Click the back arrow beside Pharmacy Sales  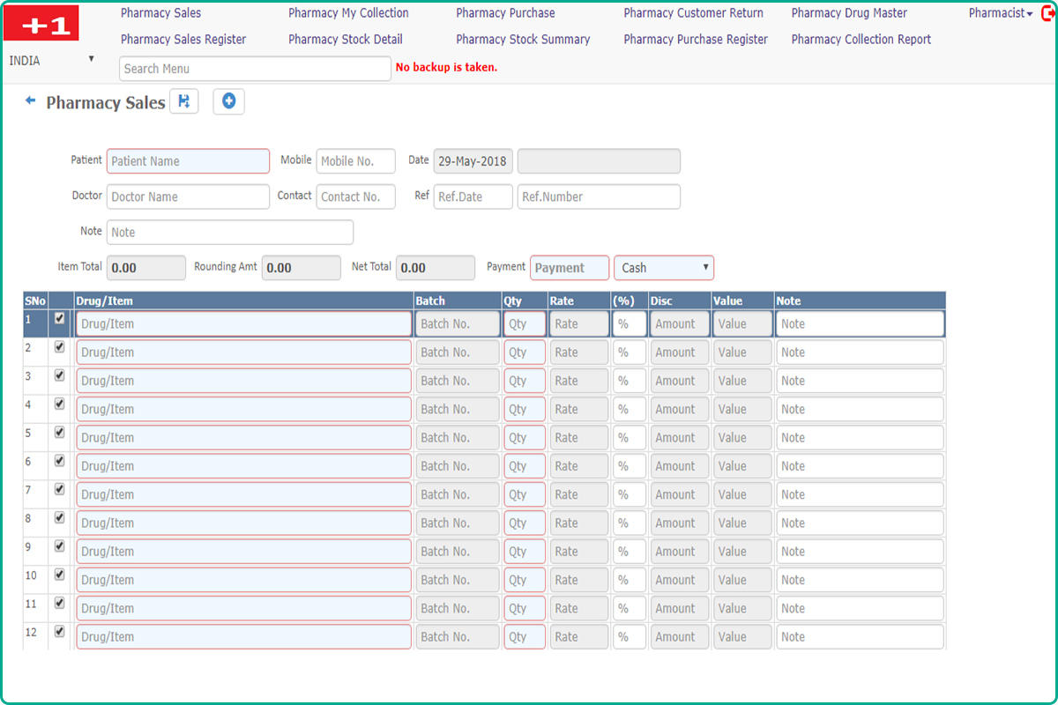pyautogui.click(x=30, y=102)
